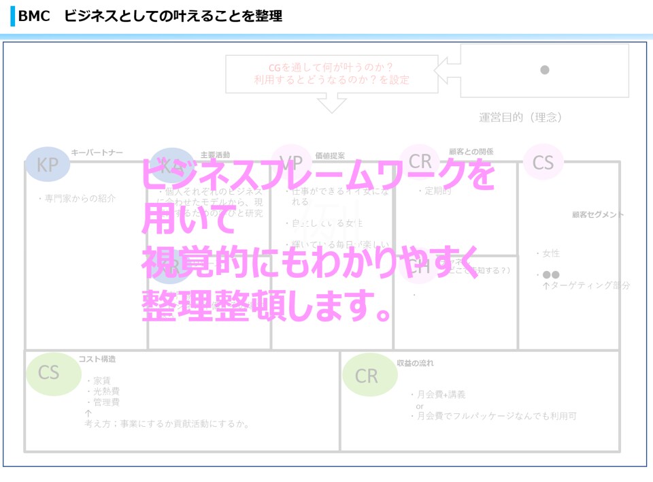Click the 収益の流れ heading
Image resolution: width=653 pixels, height=482 pixels.
coord(415,363)
